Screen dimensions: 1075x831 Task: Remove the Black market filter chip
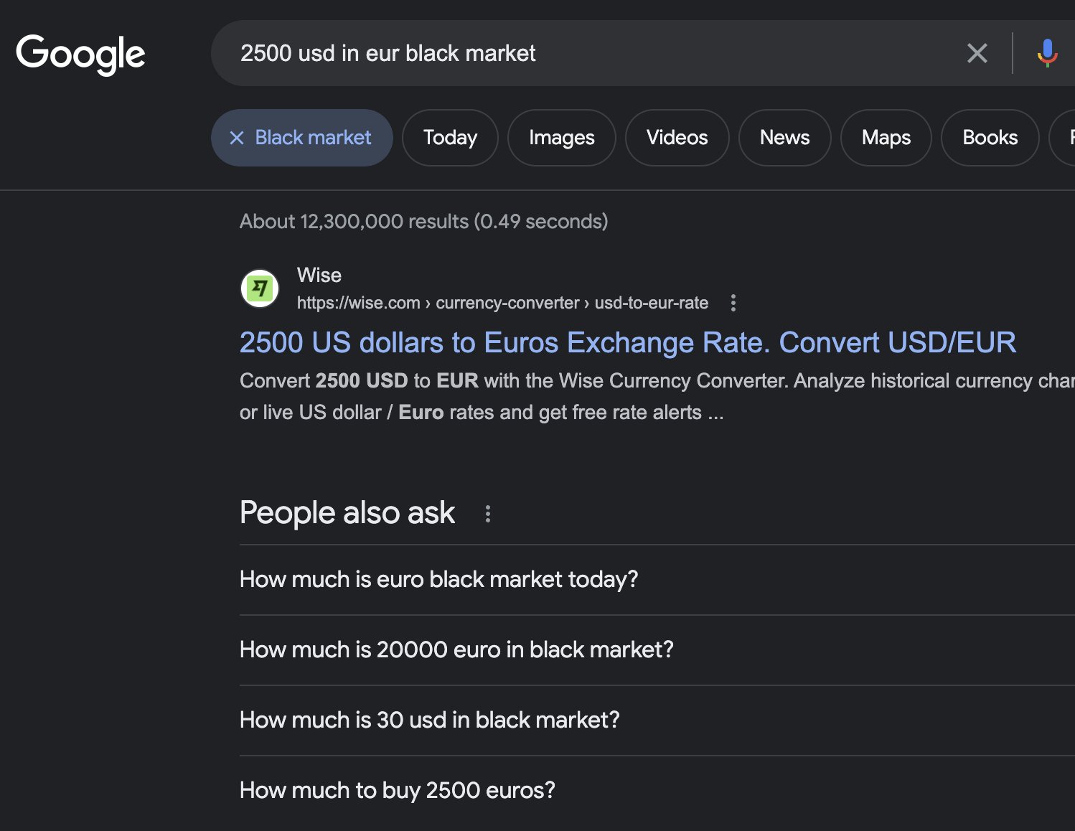(302, 138)
